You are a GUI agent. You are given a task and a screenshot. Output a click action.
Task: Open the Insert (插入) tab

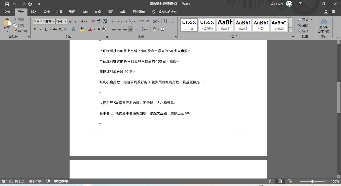pos(34,12)
